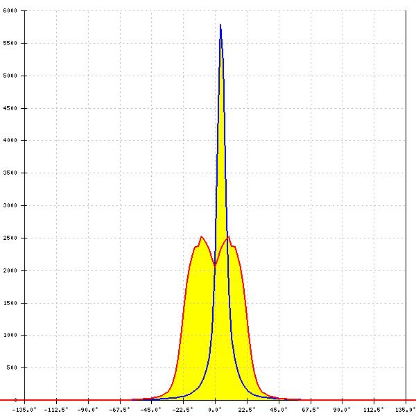Click the 500 y-axis label
Screen dimensions: 416x416
tap(12, 367)
